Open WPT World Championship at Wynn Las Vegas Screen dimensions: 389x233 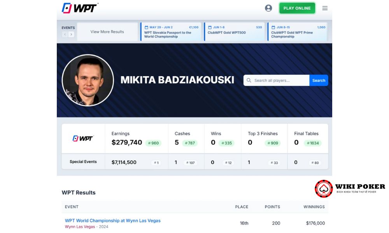(113, 220)
